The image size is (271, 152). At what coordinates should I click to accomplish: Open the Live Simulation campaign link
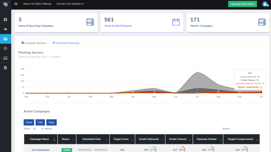[x=40, y=150]
